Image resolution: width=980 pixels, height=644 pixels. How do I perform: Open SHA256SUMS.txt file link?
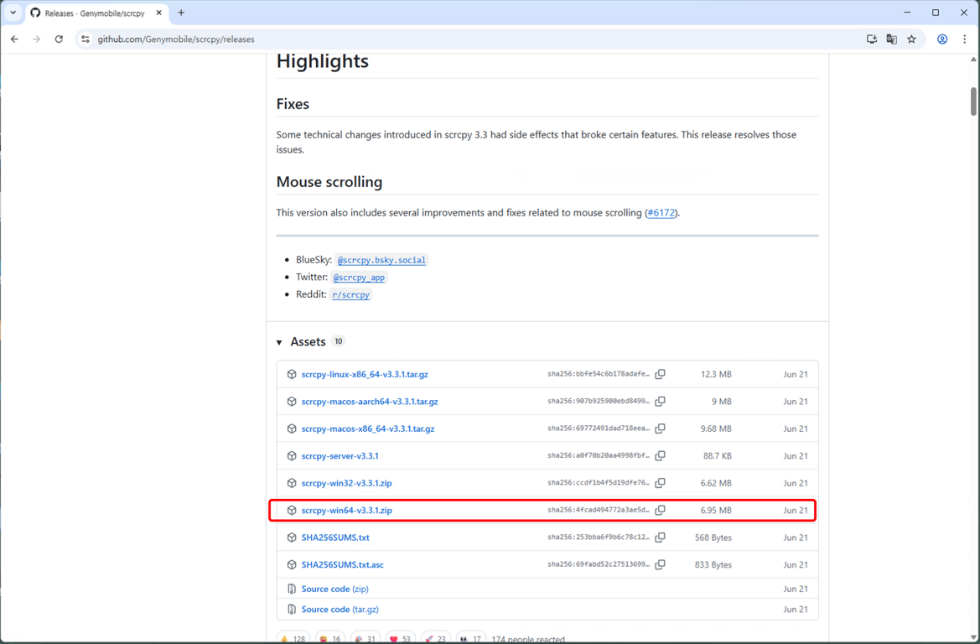click(x=335, y=537)
